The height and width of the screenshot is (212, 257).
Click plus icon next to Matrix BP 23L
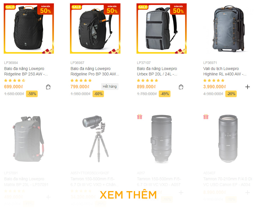[48, 197]
